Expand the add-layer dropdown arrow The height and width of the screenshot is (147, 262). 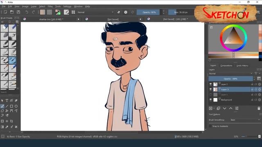[214, 108]
